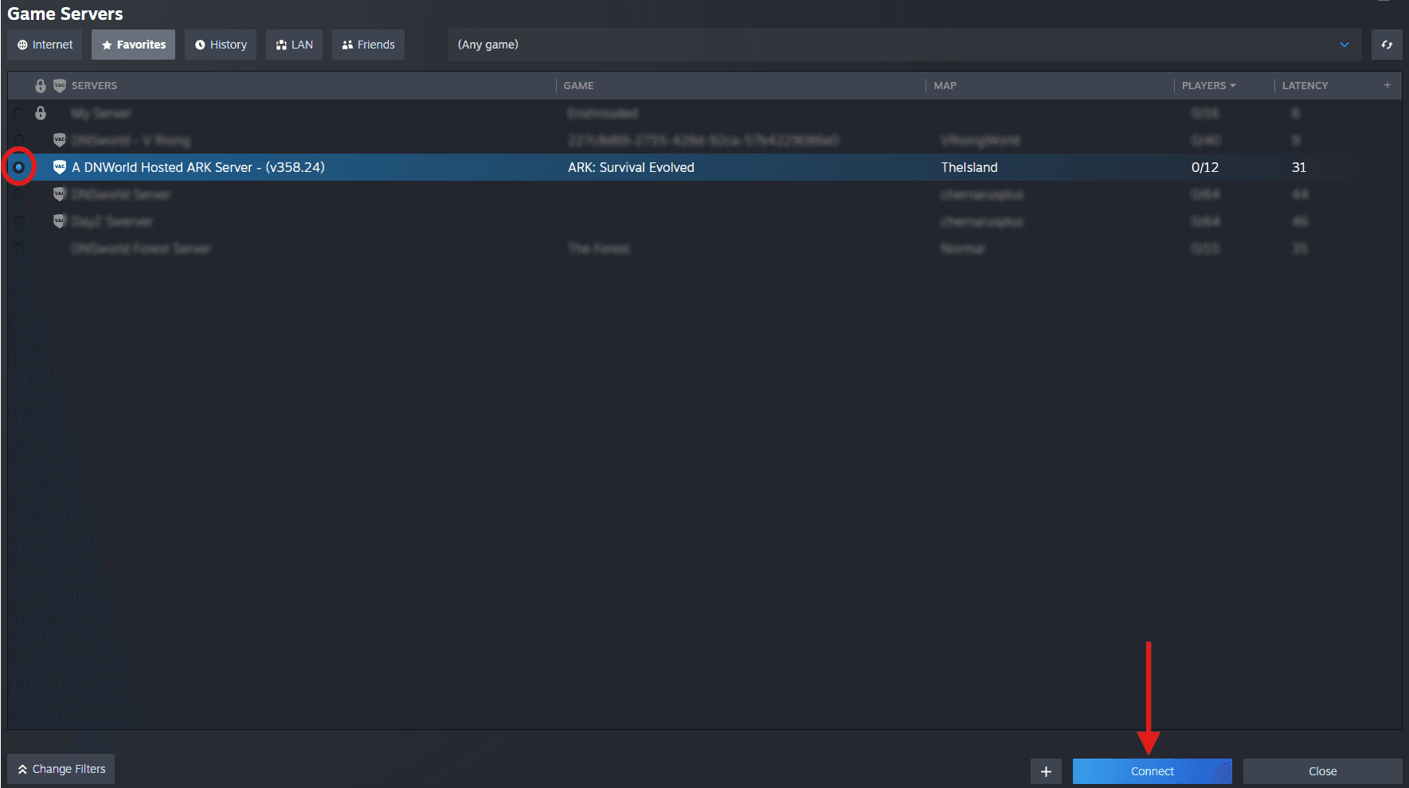This screenshot has width=1409, height=788.
Task: Click VAC shield icon on ARK server row
Action: coord(60,167)
